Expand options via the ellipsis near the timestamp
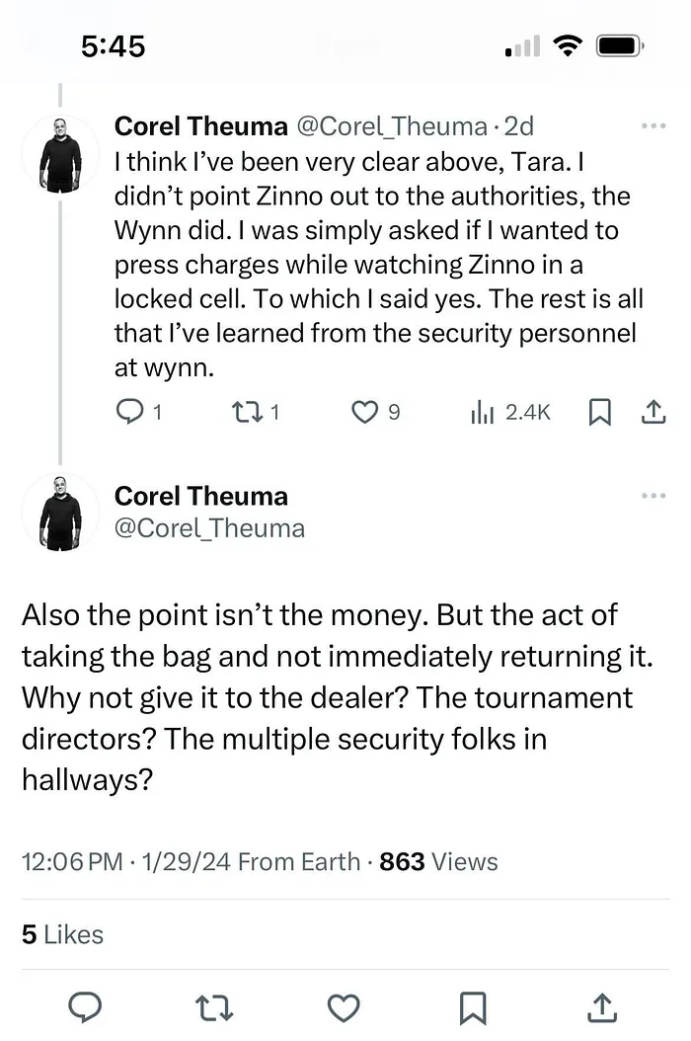Viewport: 691px width, 1041px height. click(653, 125)
